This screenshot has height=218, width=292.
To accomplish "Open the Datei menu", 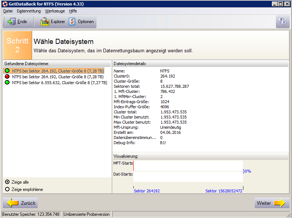I will point(8,11).
